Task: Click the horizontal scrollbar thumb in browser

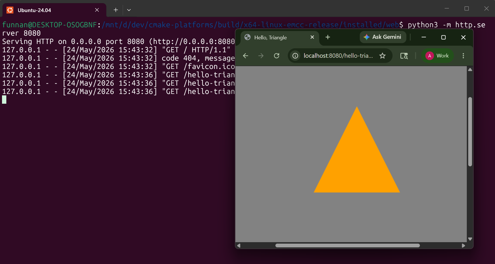Action: [348, 246]
